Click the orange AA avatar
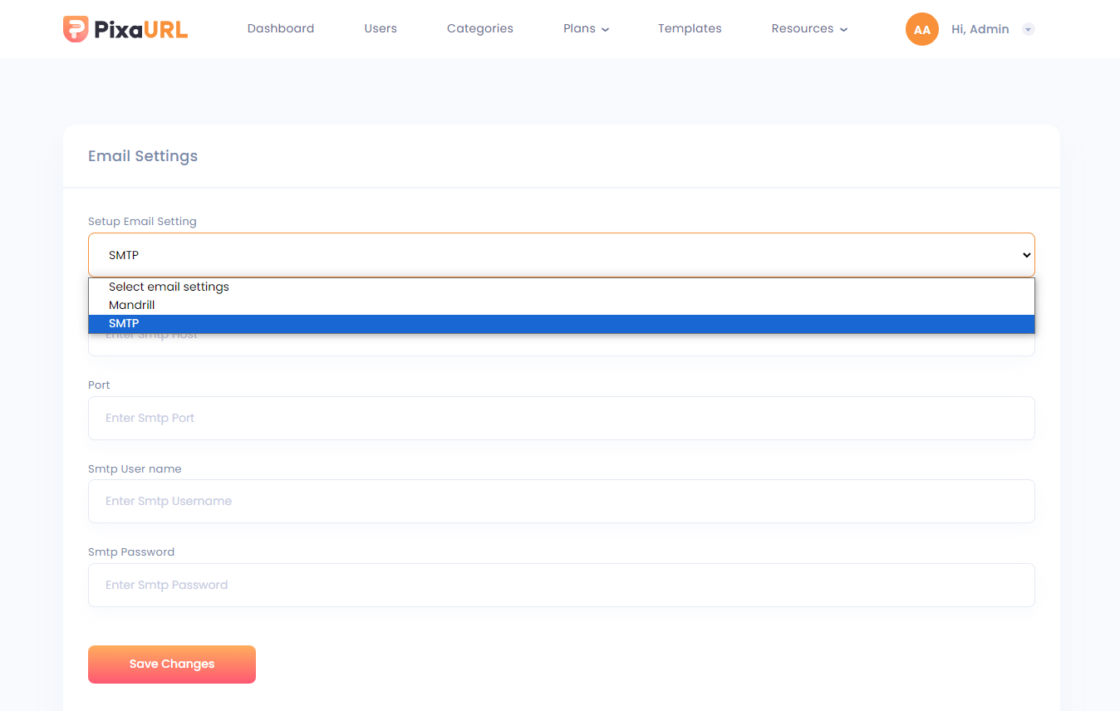 (921, 29)
